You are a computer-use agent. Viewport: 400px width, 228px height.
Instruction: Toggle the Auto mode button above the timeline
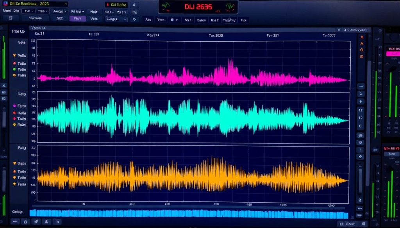[x=148, y=20]
